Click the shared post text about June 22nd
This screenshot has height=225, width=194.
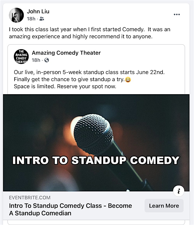point(89,72)
